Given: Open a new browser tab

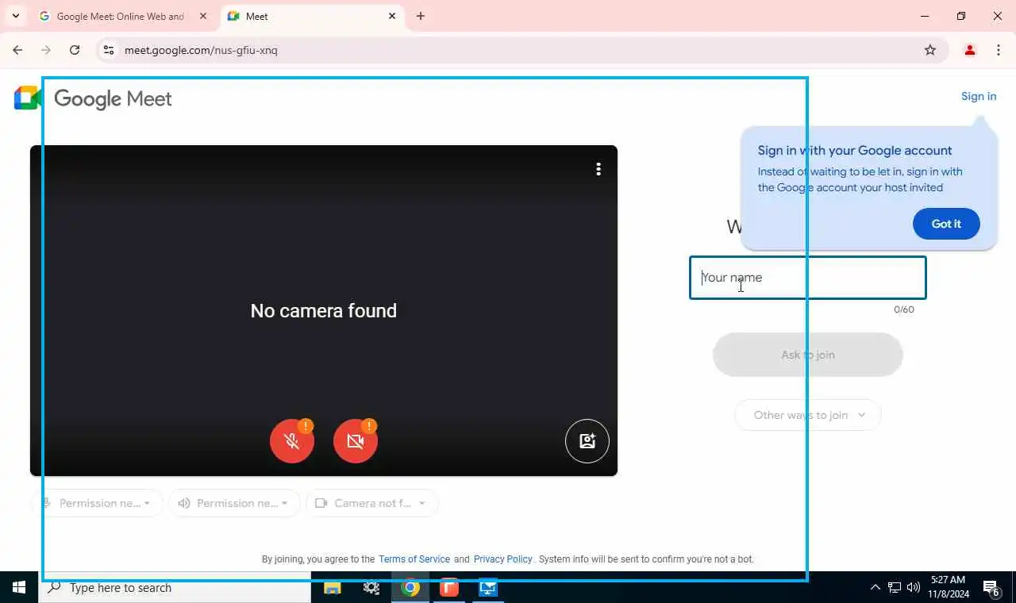Looking at the screenshot, I should pyautogui.click(x=421, y=16).
